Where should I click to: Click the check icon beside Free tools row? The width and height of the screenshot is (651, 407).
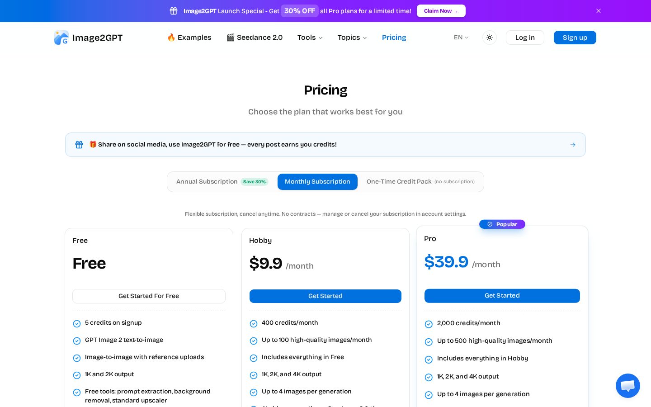[x=77, y=392]
